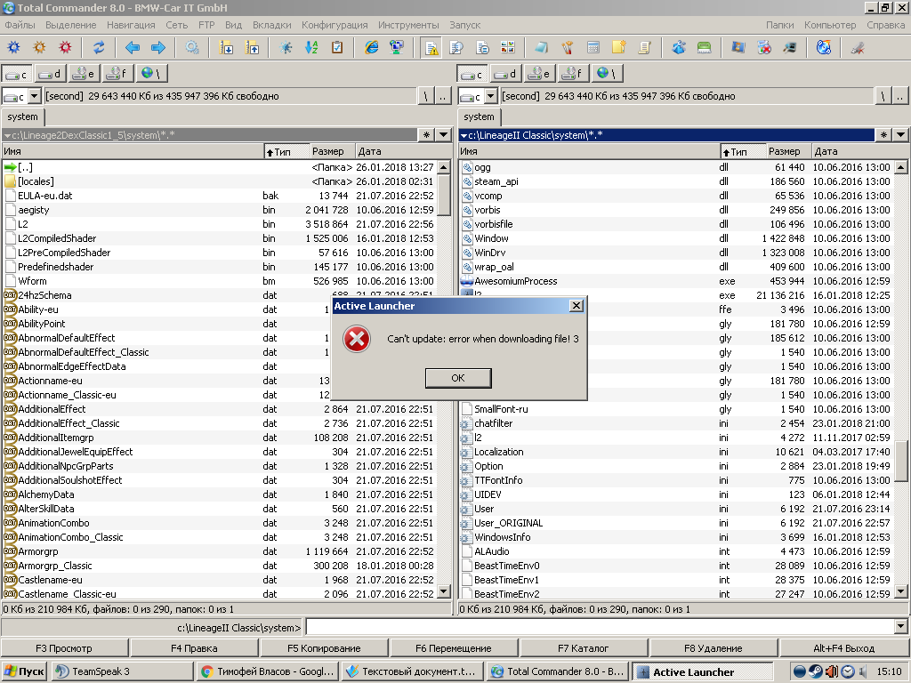Viewport: 911px width, 683px height.
Task: Click the pack files folder icon
Action: [227, 48]
